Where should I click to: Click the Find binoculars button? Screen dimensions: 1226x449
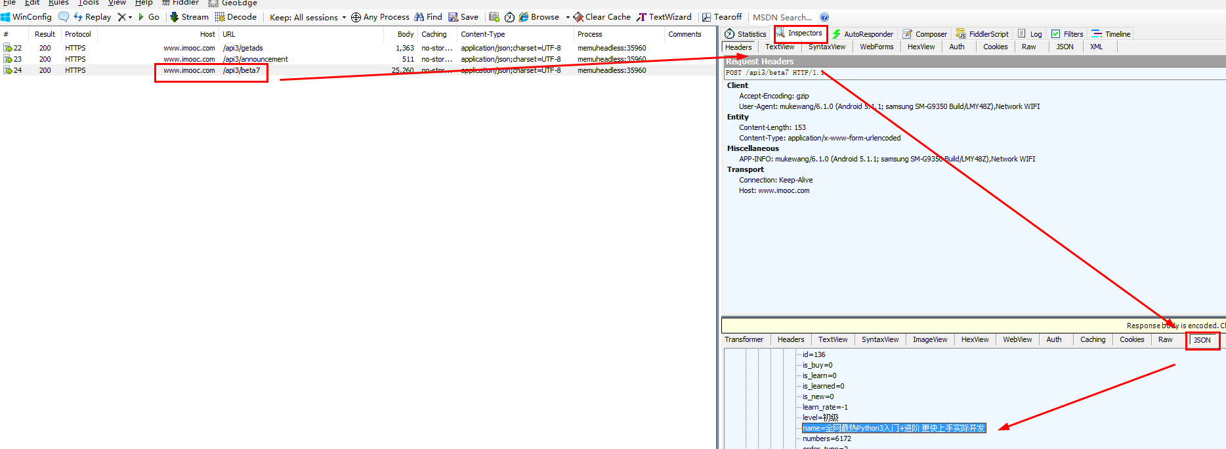click(428, 17)
